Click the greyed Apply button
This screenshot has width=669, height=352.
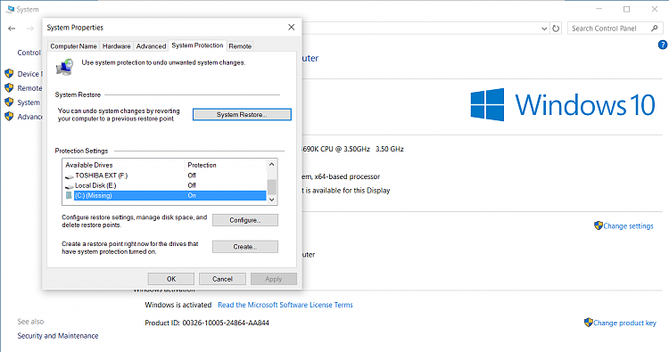click(274, 279)
